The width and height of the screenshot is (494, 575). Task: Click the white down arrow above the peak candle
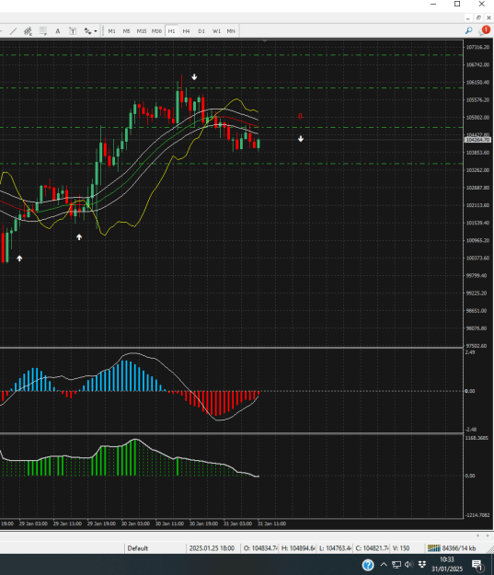point(194,77)
